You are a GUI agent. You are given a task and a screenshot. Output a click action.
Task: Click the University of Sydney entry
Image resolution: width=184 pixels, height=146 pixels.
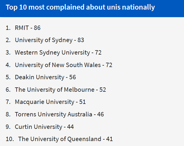tap(44, 40)
